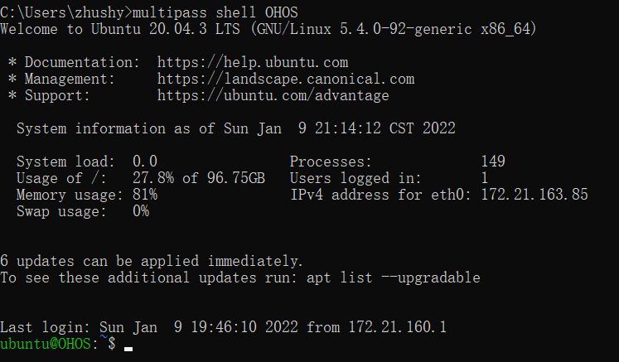The height and width of the screenshot is (362, 619).
Task: Click the System load value 0.0
Action: [145, 162]
